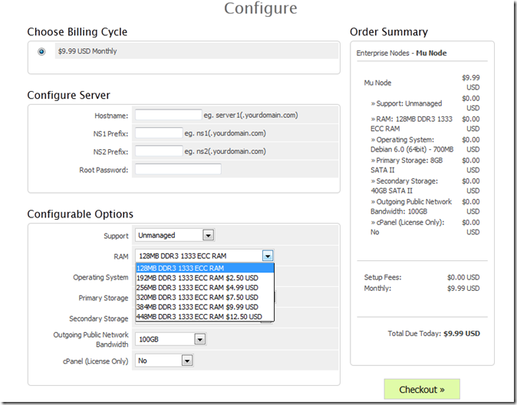The width and height of the screenshot is (517, 405).
Task: Open the cPanel License dropdown arrow
Action: pyautogui.click(x=187, y=361)
